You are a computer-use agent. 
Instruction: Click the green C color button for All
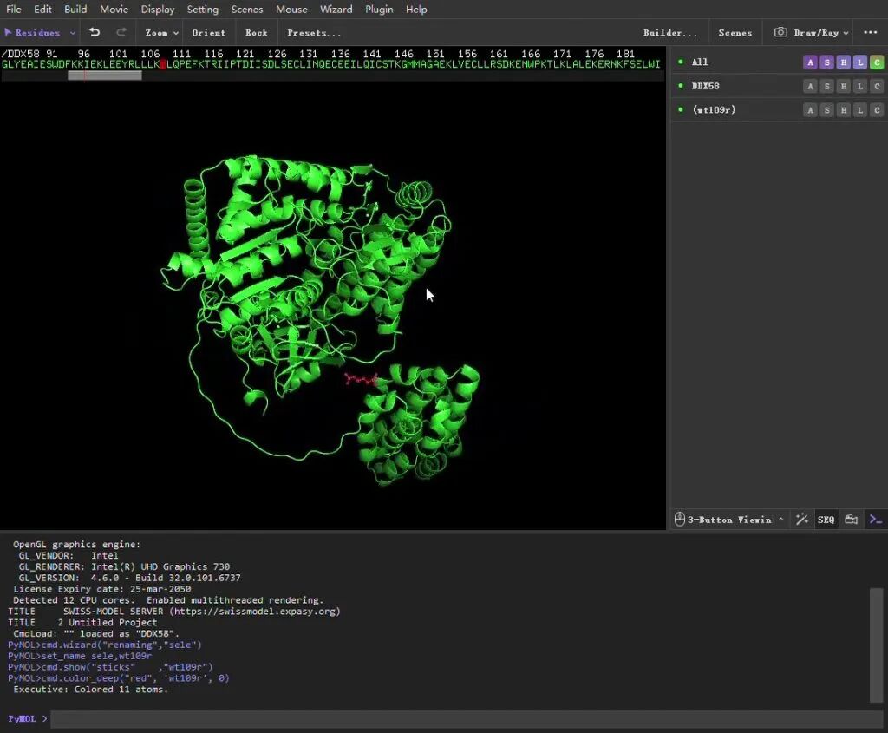[x=877, y=62]
